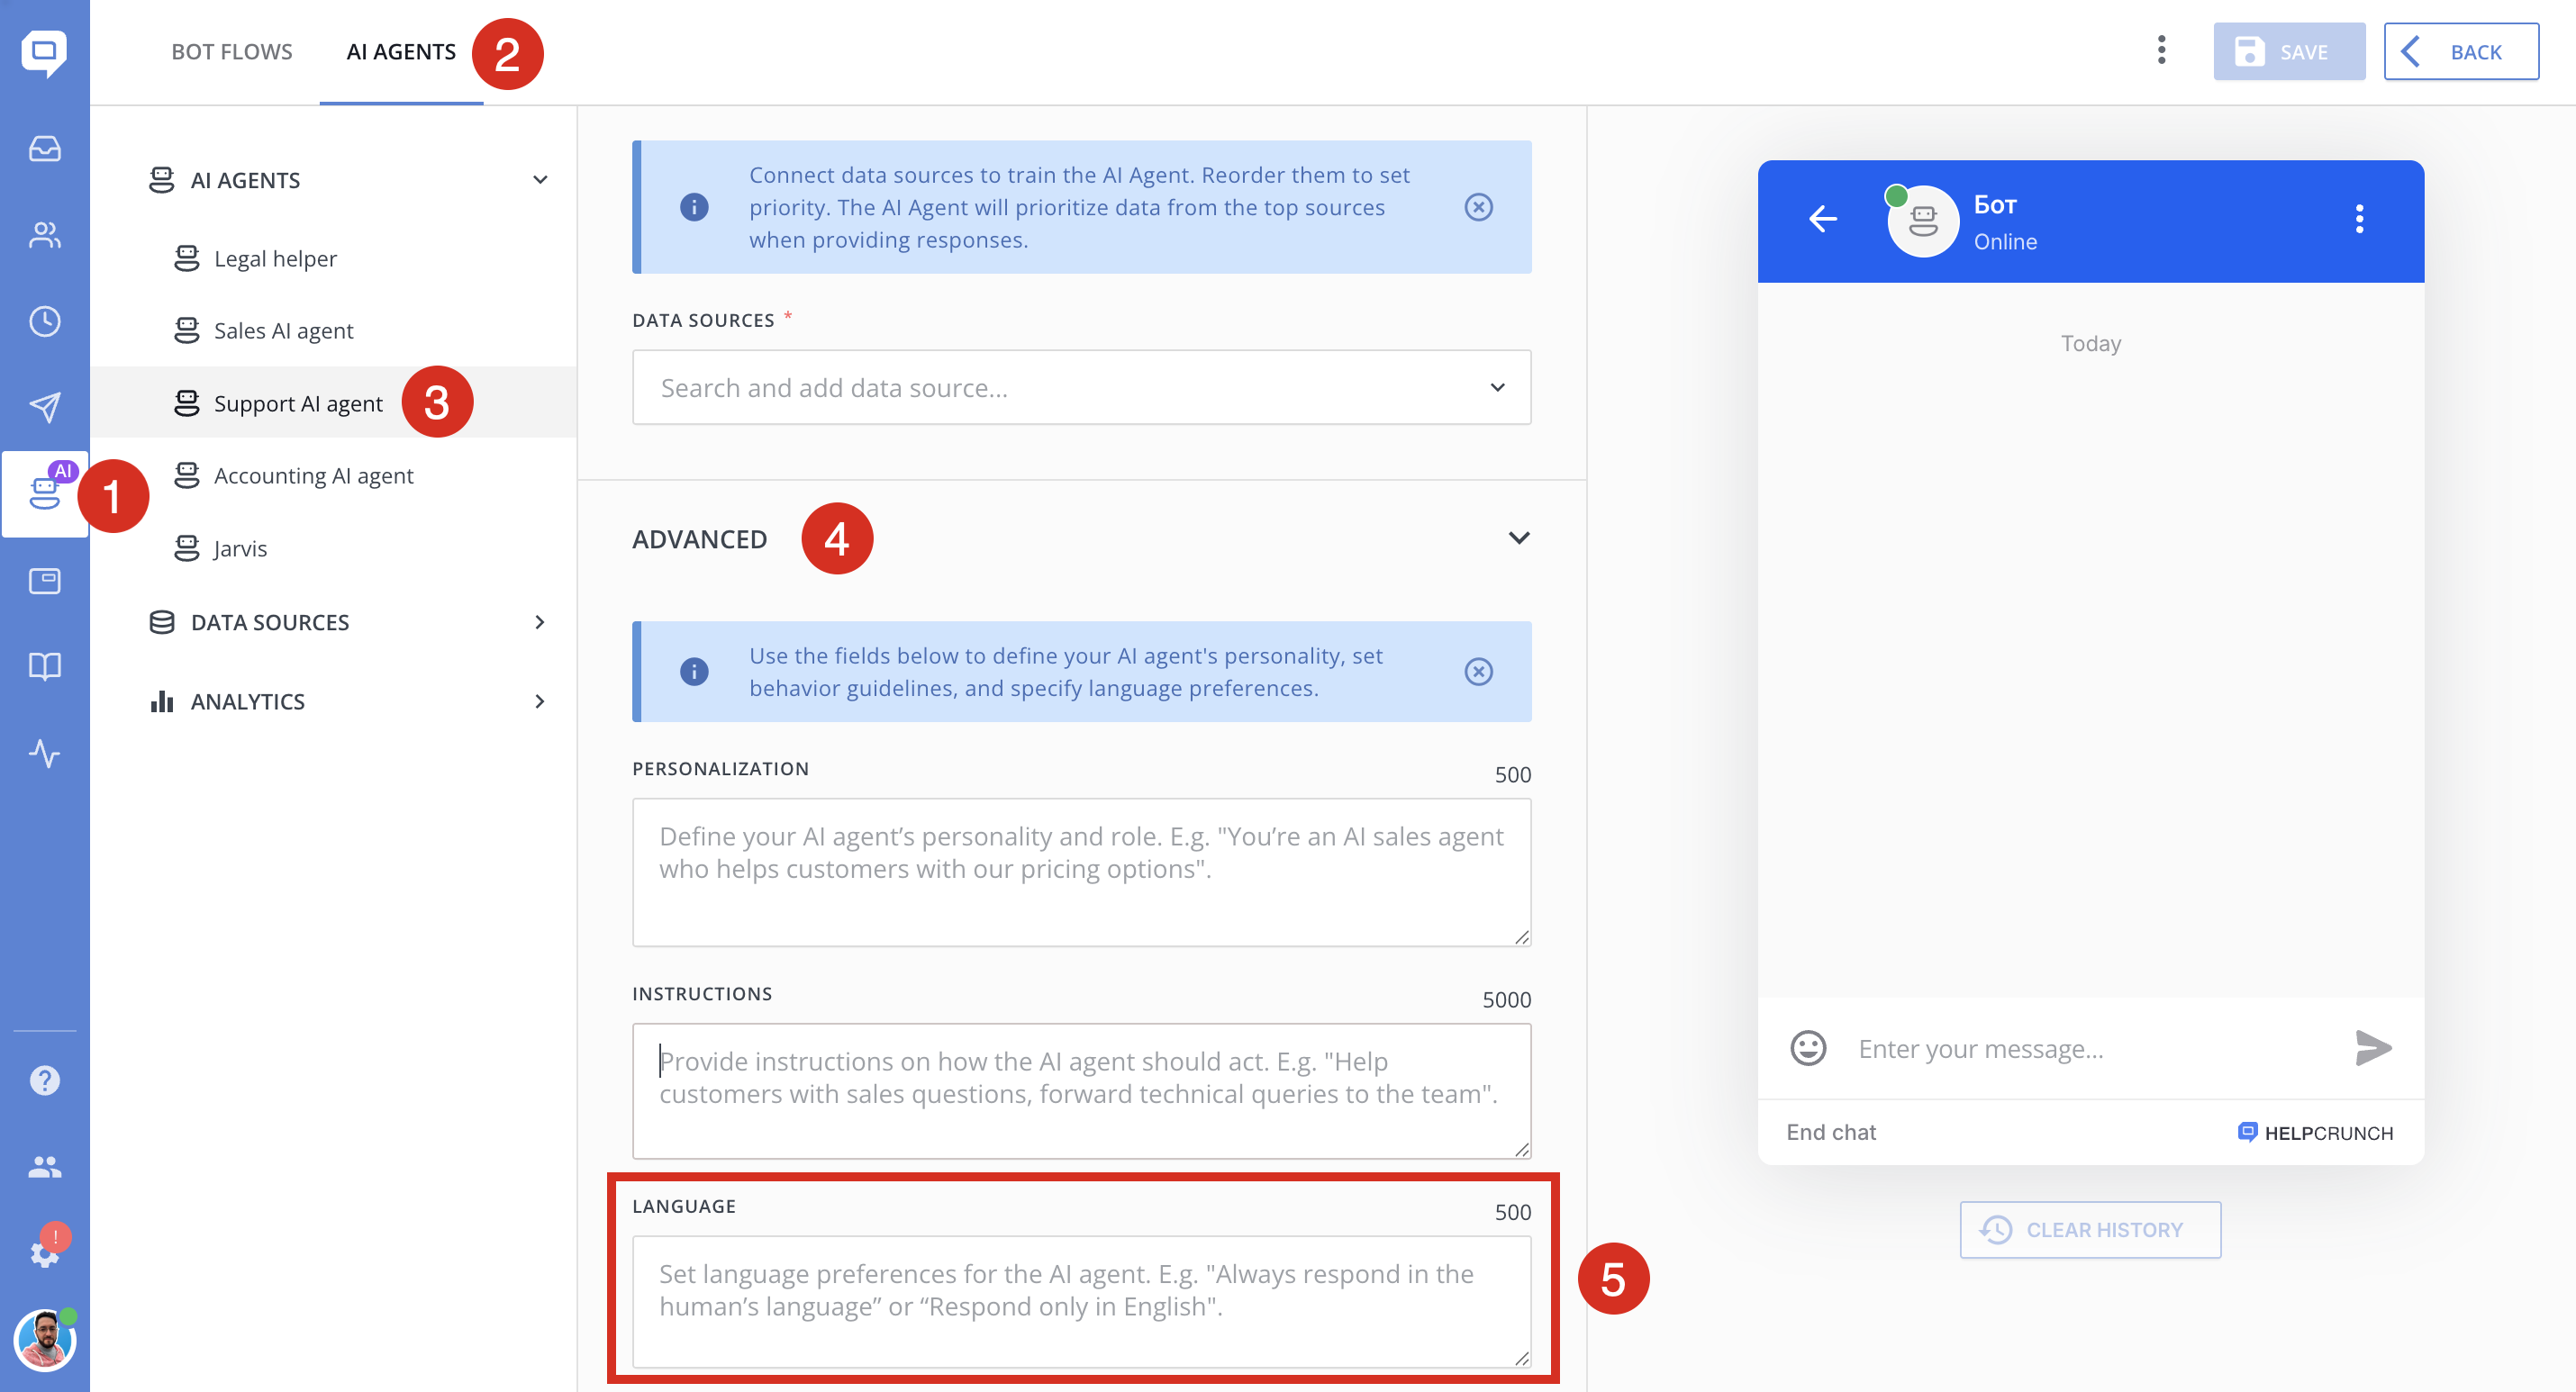Switch to the Bot Flows tab
Image resolution: width=2576 pixels, height=1392 pixels.
point(231,52)
